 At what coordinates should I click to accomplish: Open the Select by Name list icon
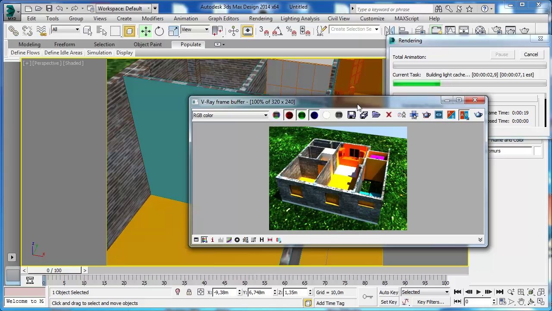[x=102, y=31]
